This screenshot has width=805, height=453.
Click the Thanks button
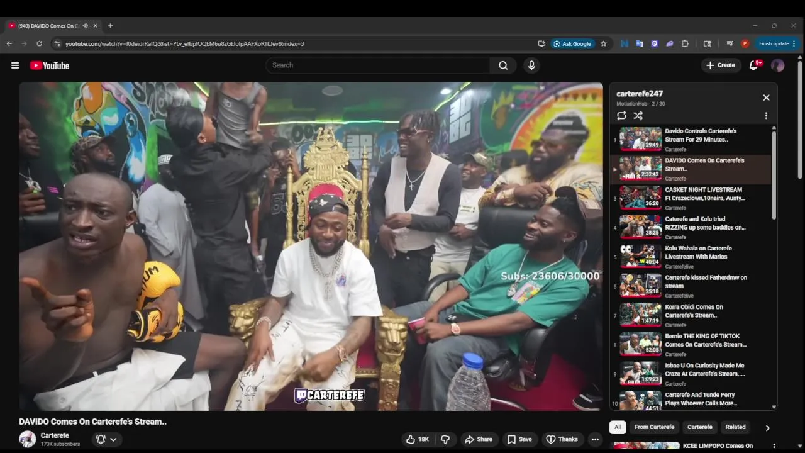[561, 439]
